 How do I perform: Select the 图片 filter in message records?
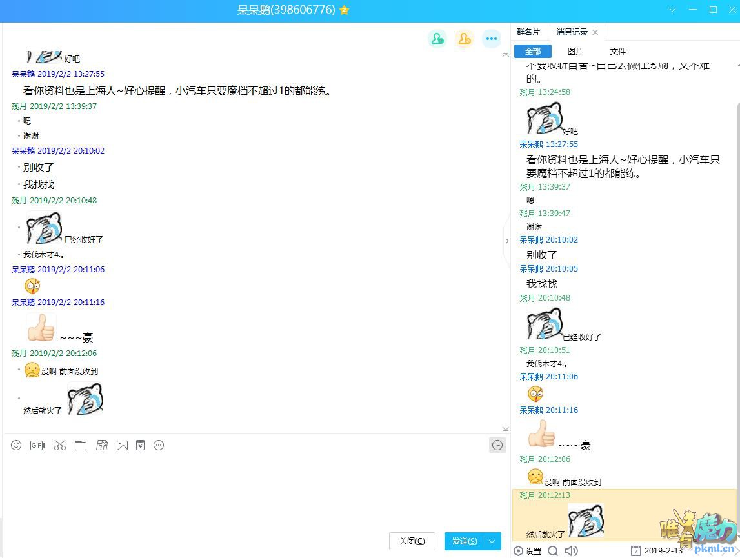[x=575, y=52]
